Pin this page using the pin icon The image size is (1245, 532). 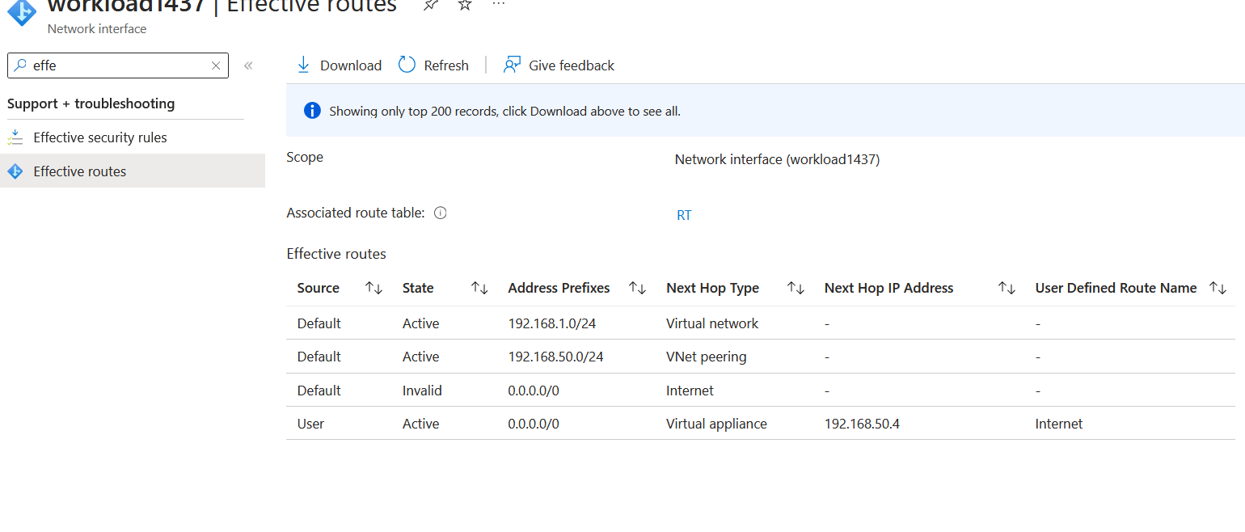click(x=430, y=4)
